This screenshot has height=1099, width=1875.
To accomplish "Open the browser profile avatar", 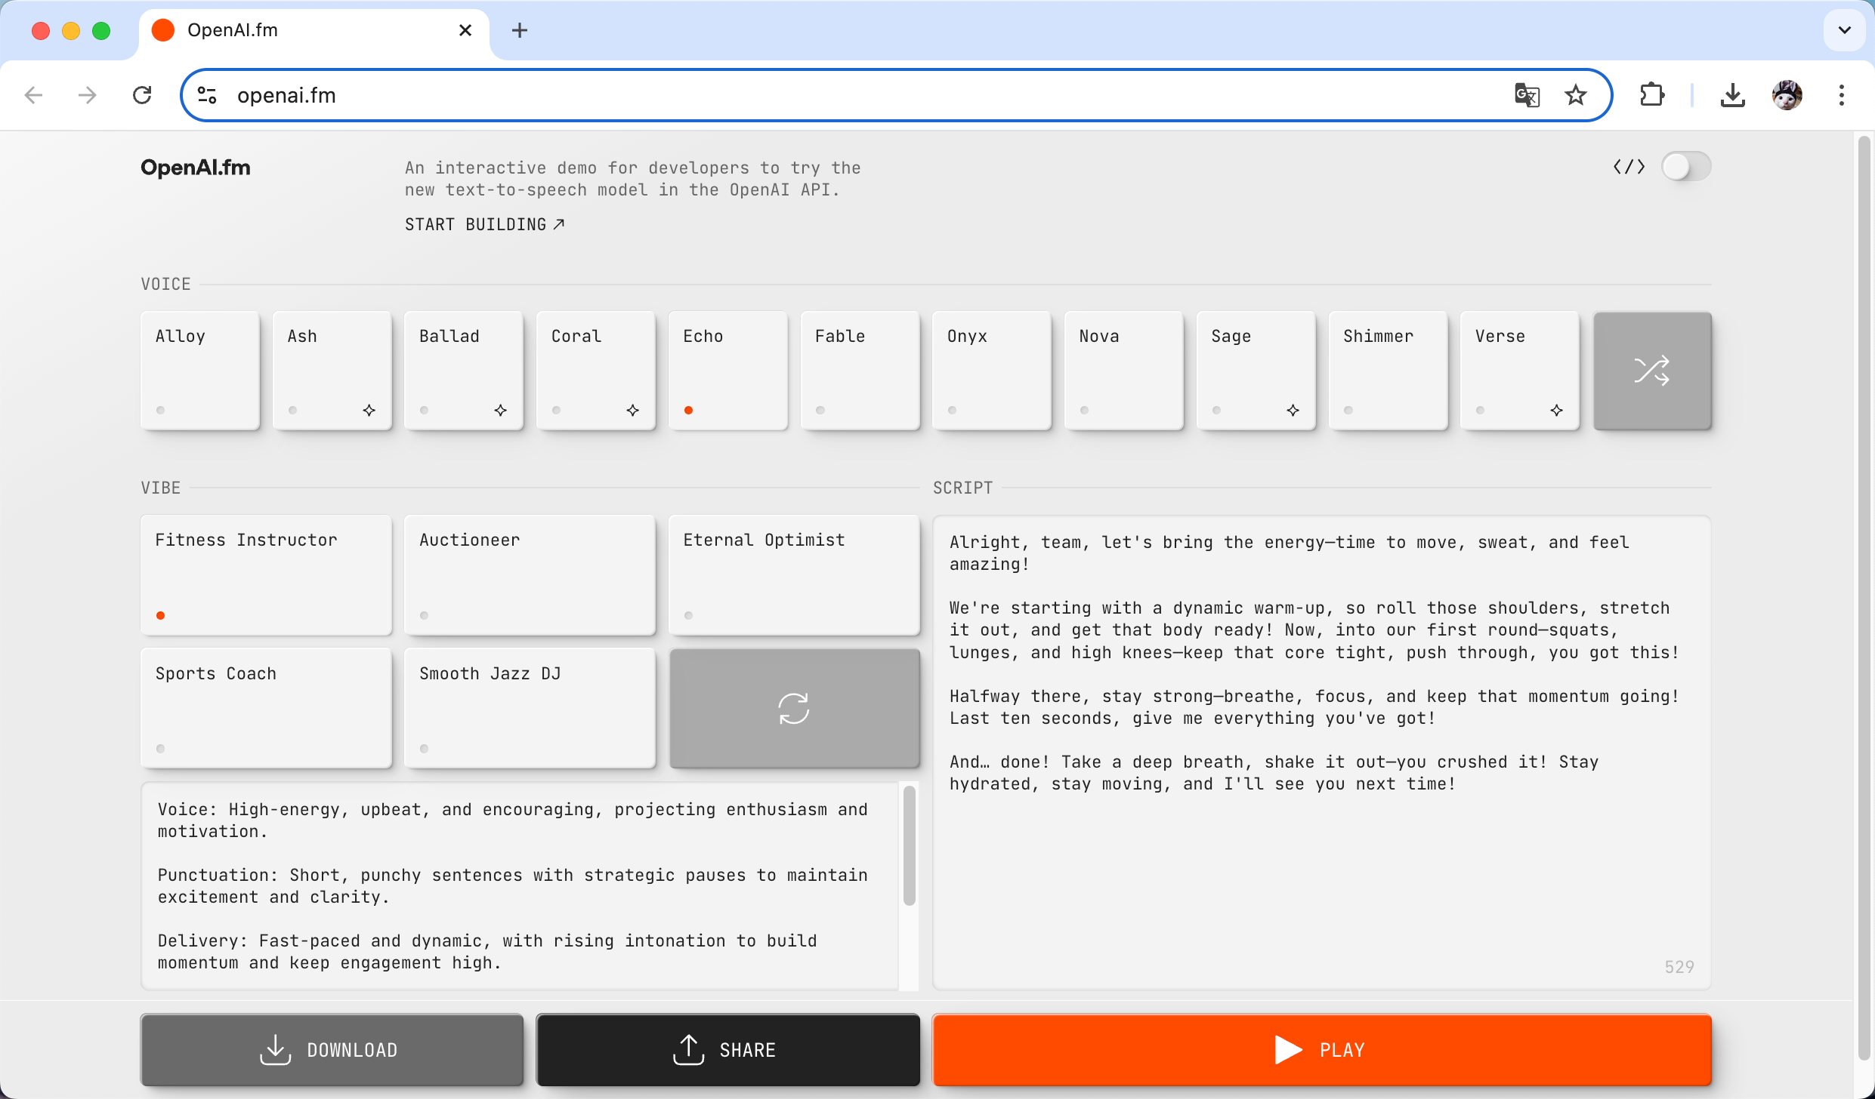I will (x=1787, y=94).
